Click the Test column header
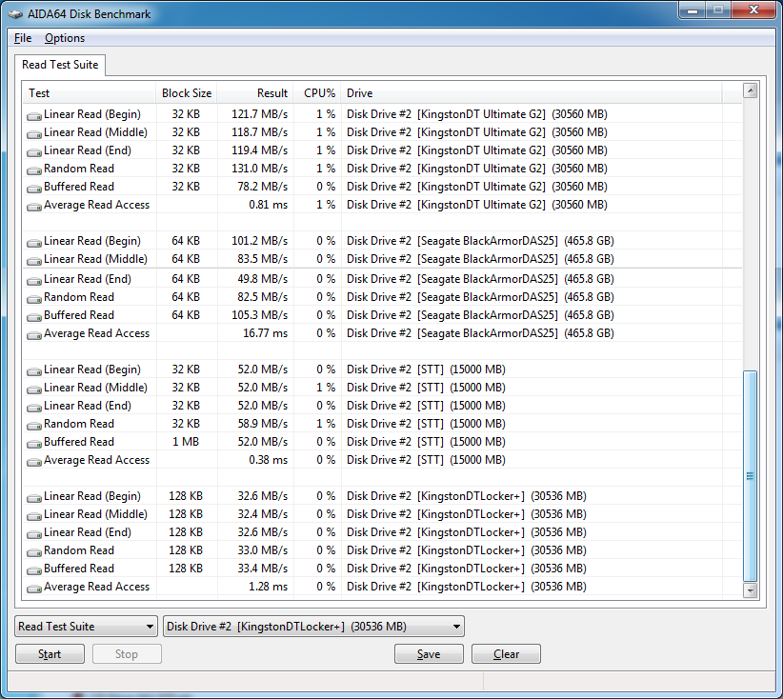 pyautogui.click(x=90, y=93)
